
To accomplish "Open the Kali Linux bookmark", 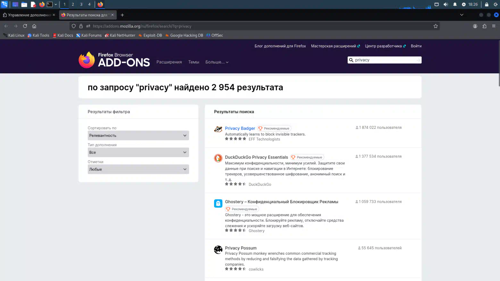I will tap(14, 36).
